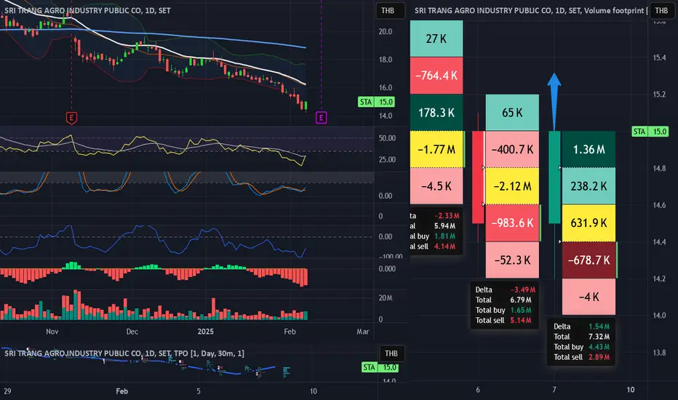Click the 14.8 footprint price axis label
Screen dimensions: 678x400
click(659, 168)
